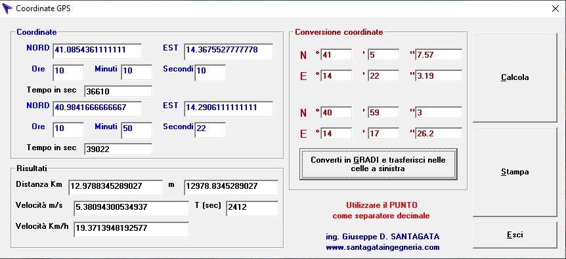The height and width of the screenshot is (259, 566).
Task: Click Velocità Km/h field 19.3713948192577
Action: pos(131,229)
